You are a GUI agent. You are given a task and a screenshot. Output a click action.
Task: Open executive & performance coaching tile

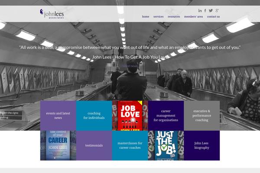[x=202, y=115]
